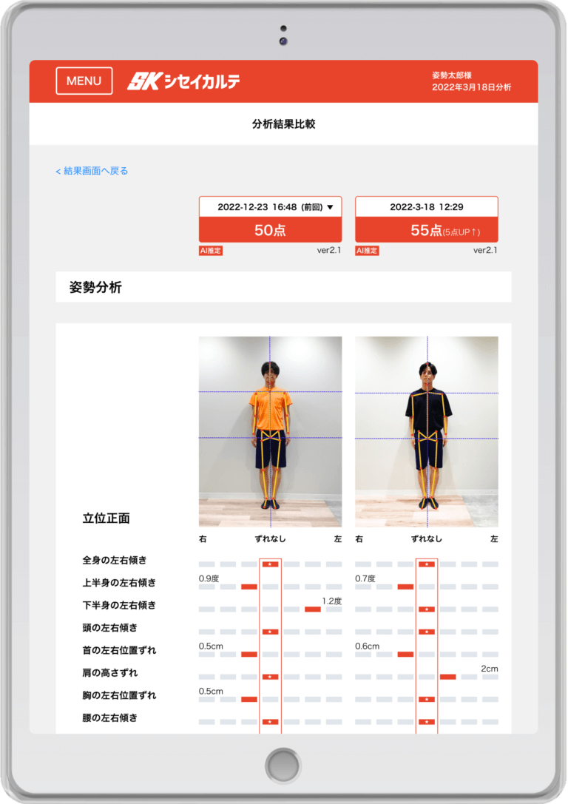Open the MENU button

(x=84, y=81)
